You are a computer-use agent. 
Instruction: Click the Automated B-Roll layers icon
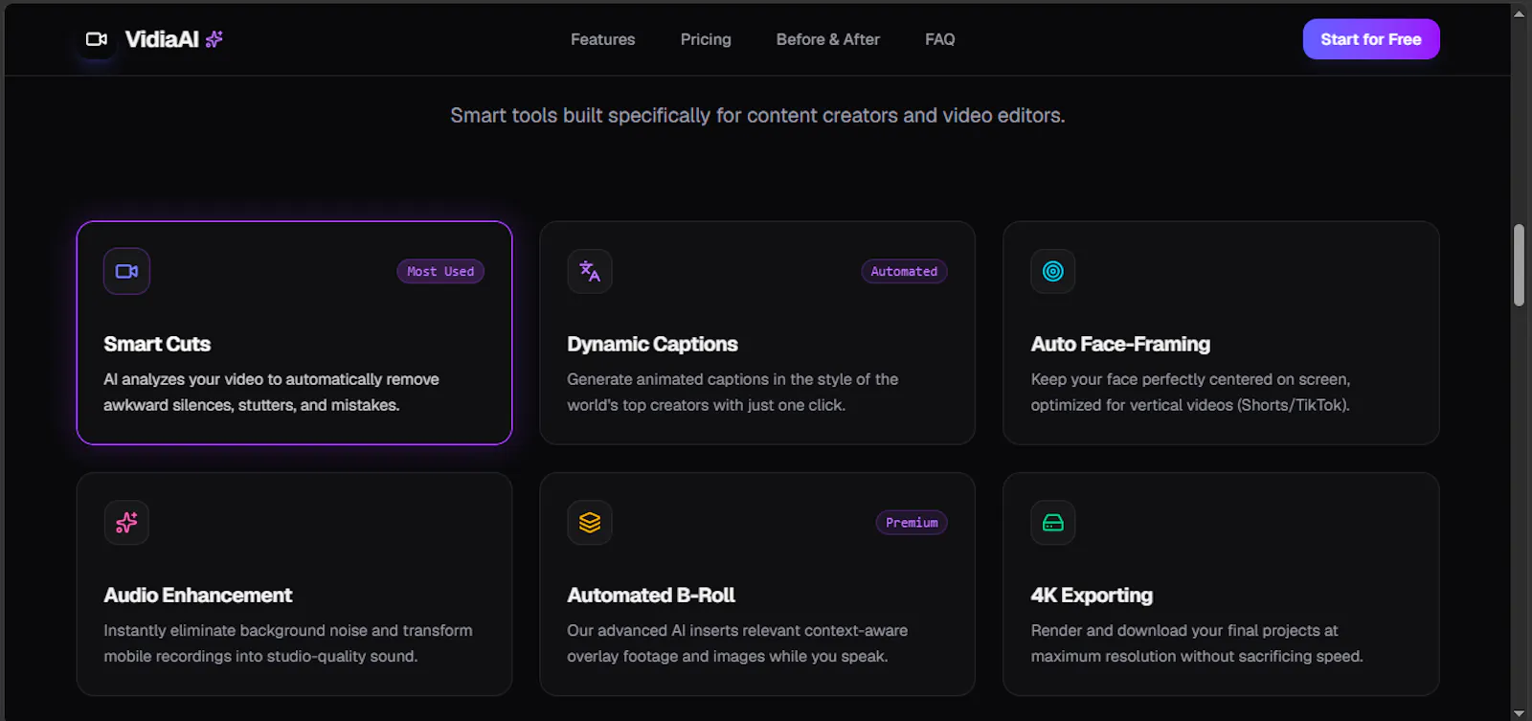[590, 523]
